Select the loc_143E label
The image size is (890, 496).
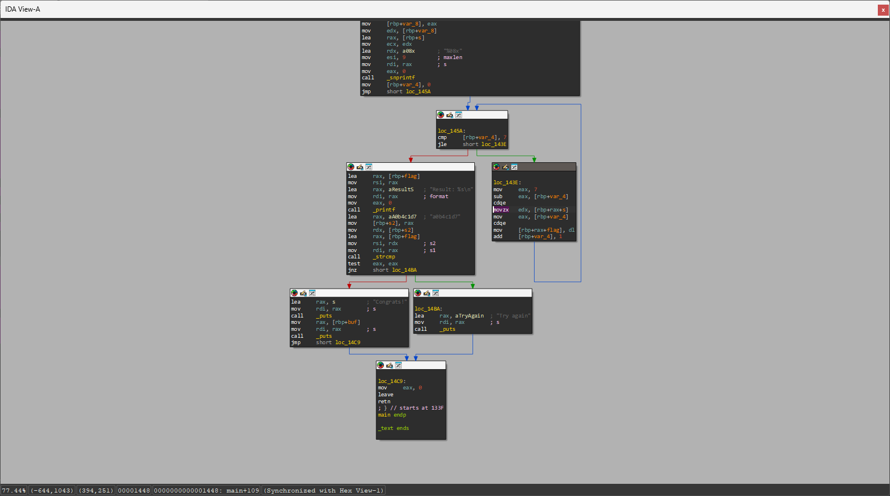pos(507,183)
